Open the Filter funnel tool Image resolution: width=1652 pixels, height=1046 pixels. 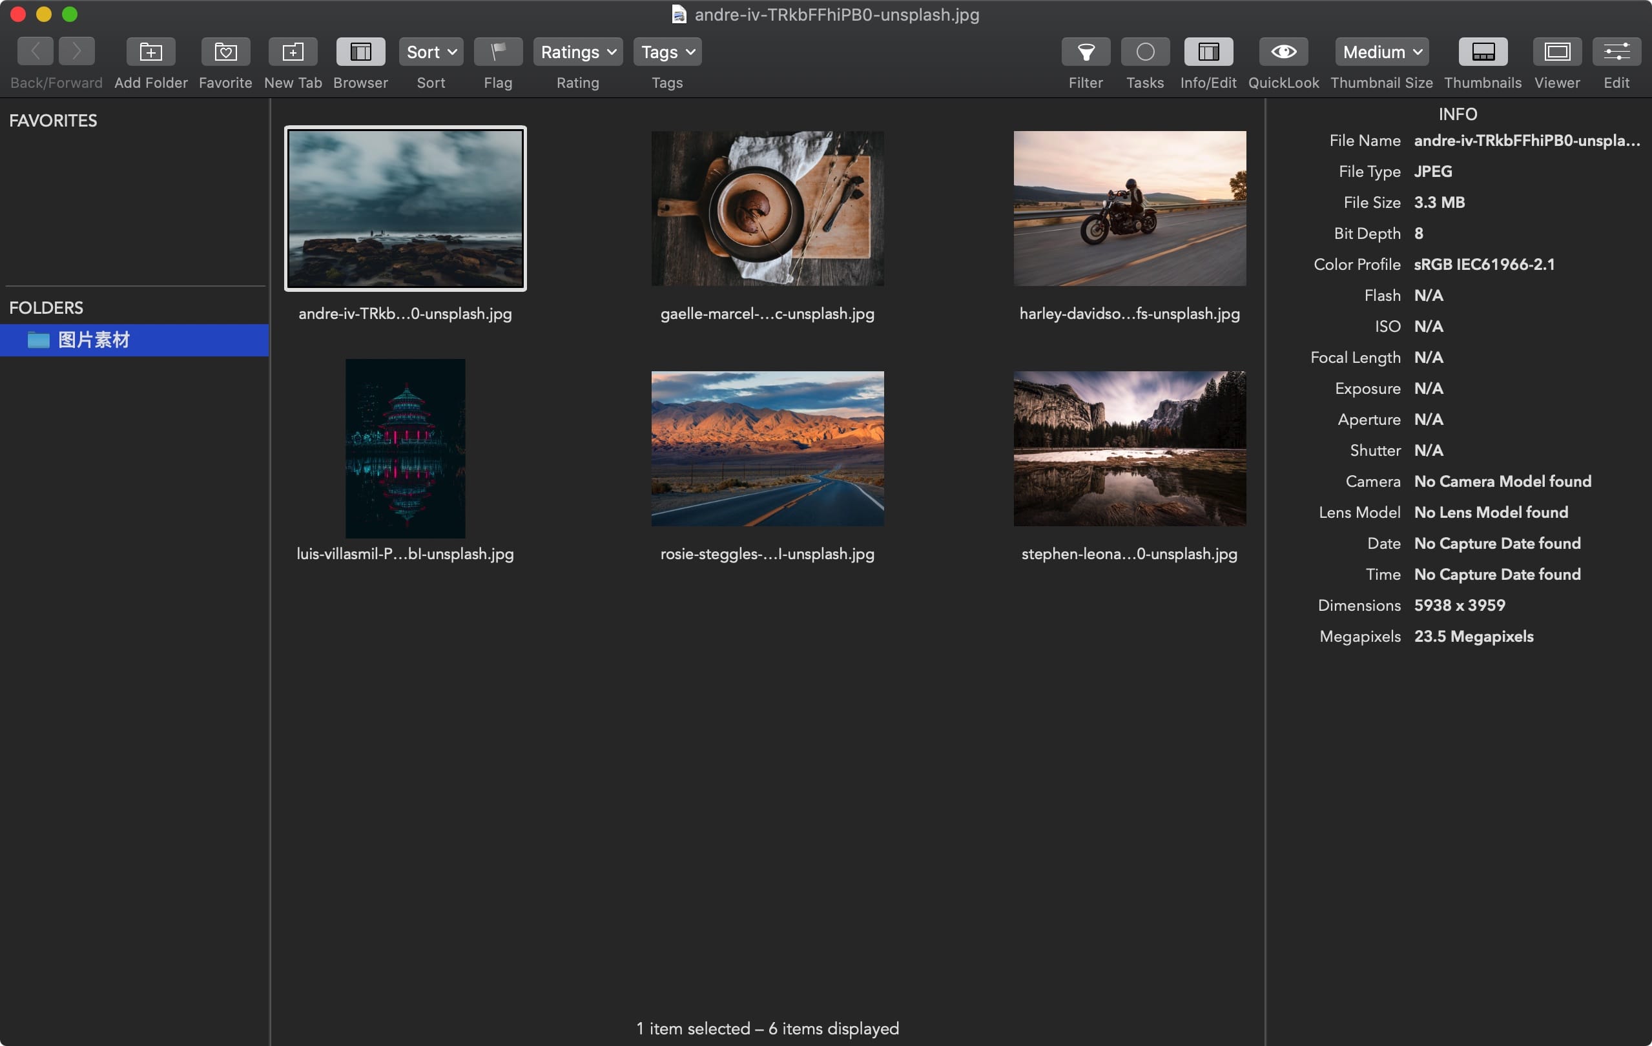click(1086, 52)
